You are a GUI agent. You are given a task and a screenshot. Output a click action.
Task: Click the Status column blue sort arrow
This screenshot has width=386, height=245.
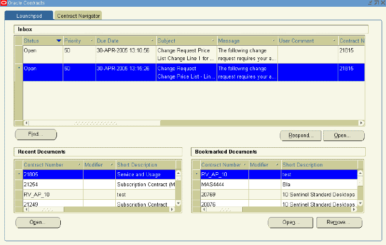point(58,41)
